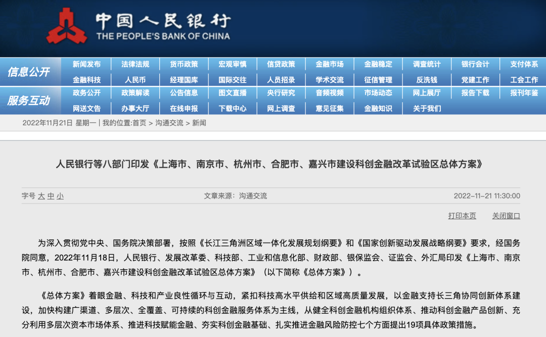The height and width of the screenshot is (337, 546).
Task: Go to 关于我们 page
Action: click(427, 108)
